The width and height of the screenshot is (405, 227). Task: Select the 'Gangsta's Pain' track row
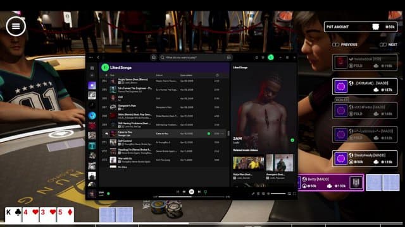coord(164,107)
